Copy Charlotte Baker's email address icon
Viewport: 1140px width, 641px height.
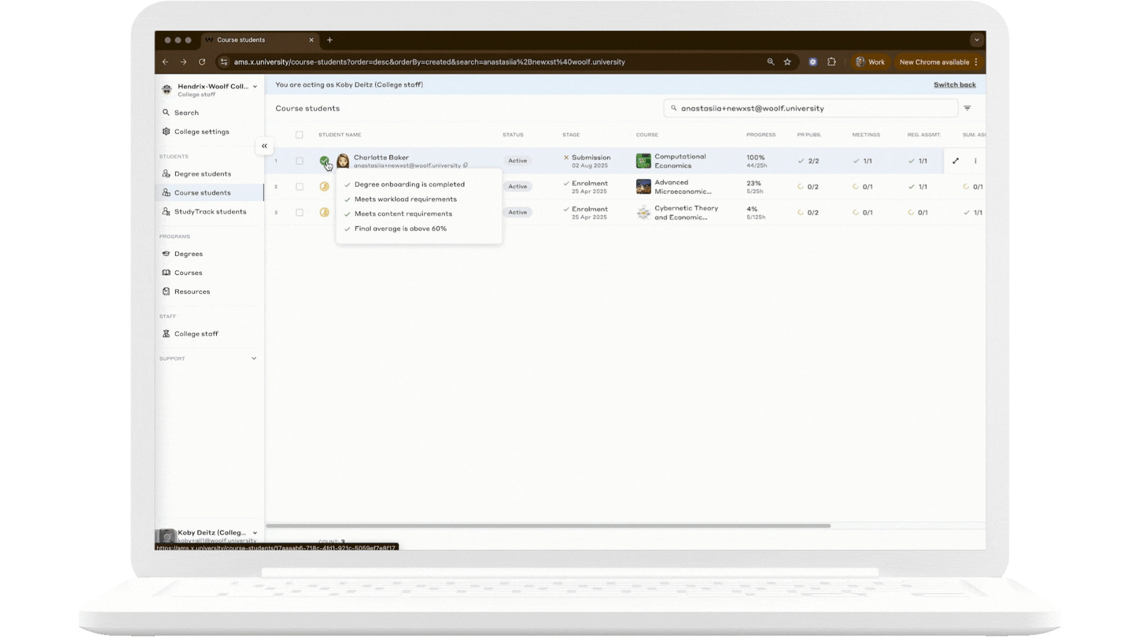[x=465, y=166]
